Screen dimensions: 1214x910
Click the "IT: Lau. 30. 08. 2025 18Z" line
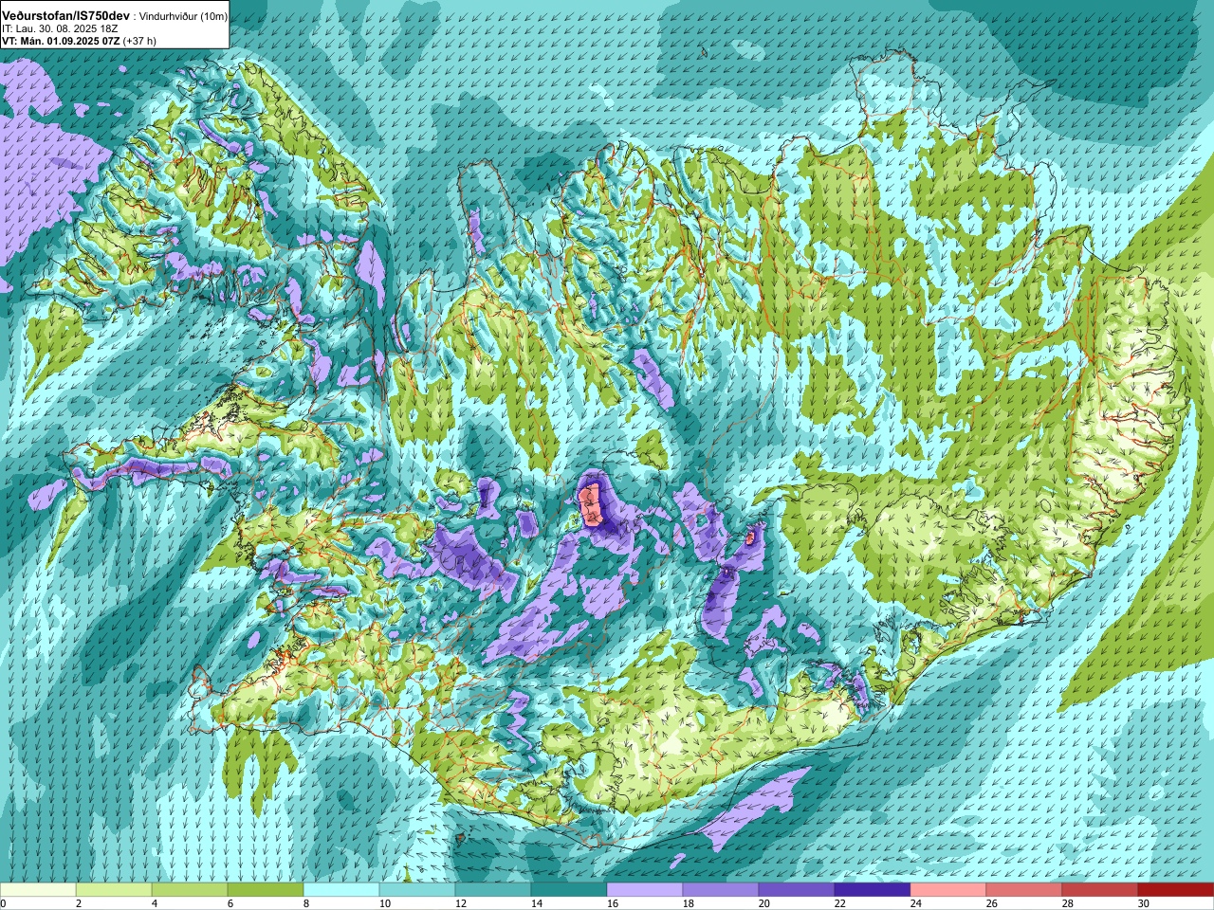(x=59, y=28)
